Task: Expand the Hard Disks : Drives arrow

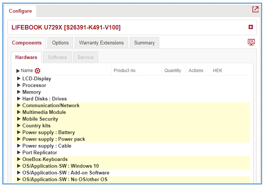Action: point(19,99)
